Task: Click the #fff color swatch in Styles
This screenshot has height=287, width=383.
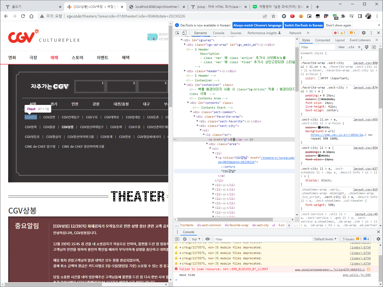Action: click(319, 78)
